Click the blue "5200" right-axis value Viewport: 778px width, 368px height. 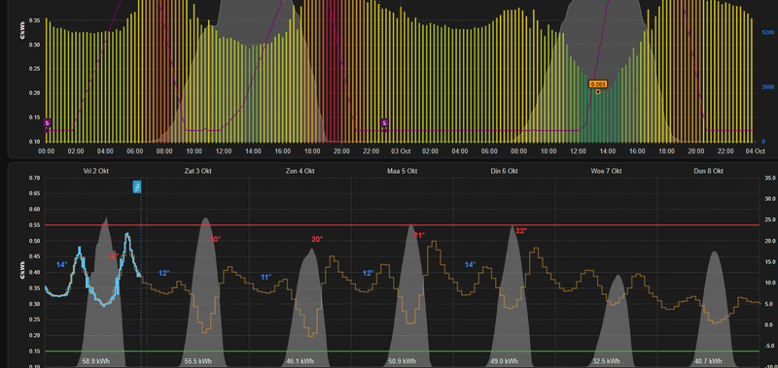click(x=767, y=33)
